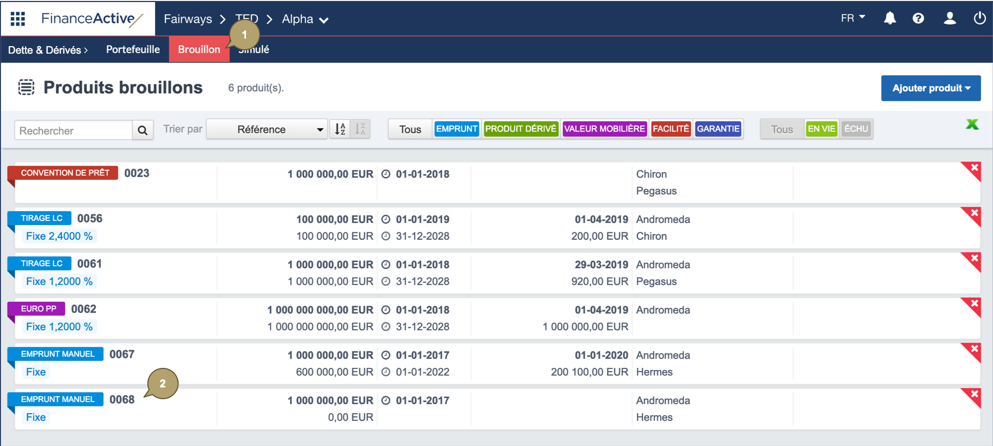Screen dimensions: 993x446
Task: Click the power logout icon
Action: (x=979, y=18)
